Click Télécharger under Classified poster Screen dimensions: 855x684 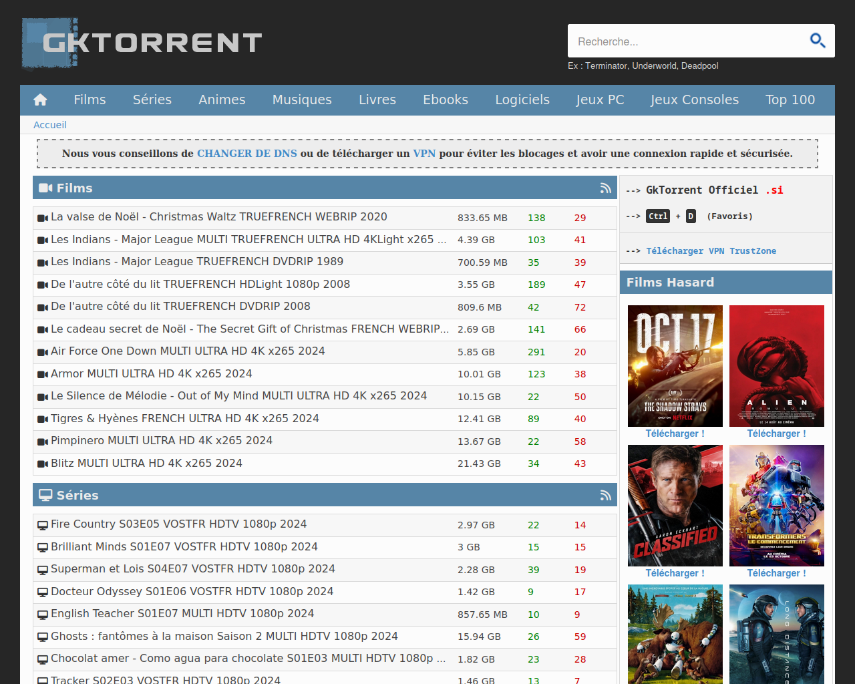tap(675, 573)
